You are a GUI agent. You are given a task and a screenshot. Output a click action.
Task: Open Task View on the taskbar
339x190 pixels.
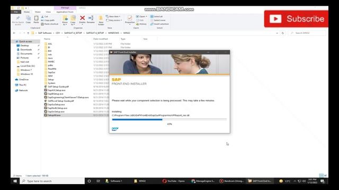pyautogui.click(x=98, y=181)
